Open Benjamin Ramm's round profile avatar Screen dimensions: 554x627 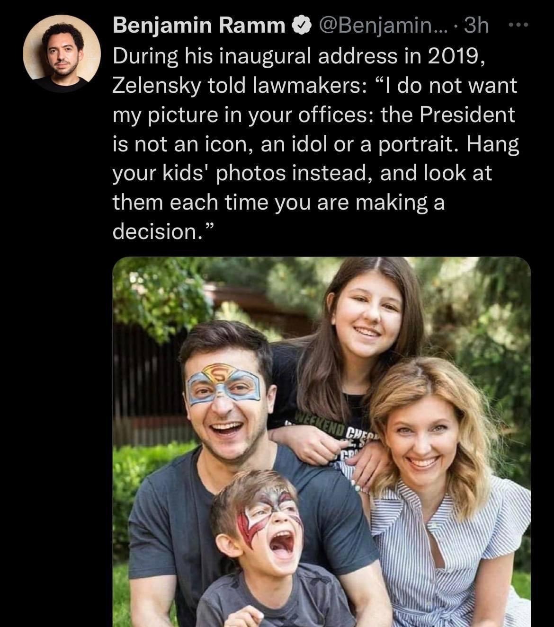(x=62, y=53)
